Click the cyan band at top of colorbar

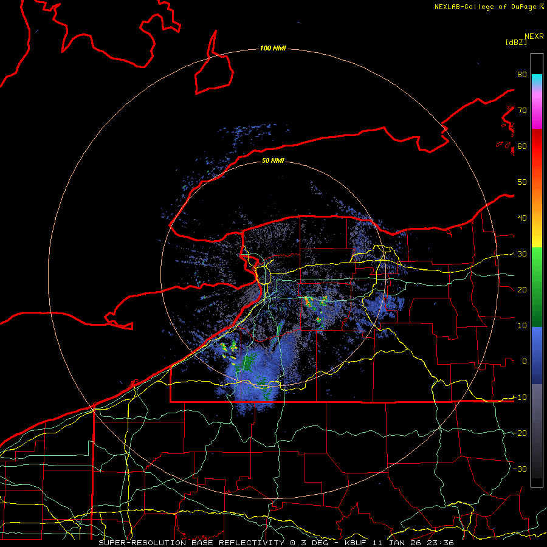tap(537, 80)
